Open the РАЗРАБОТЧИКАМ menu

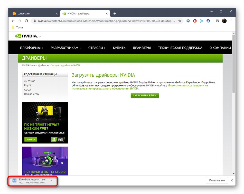(x=66, y=48)
